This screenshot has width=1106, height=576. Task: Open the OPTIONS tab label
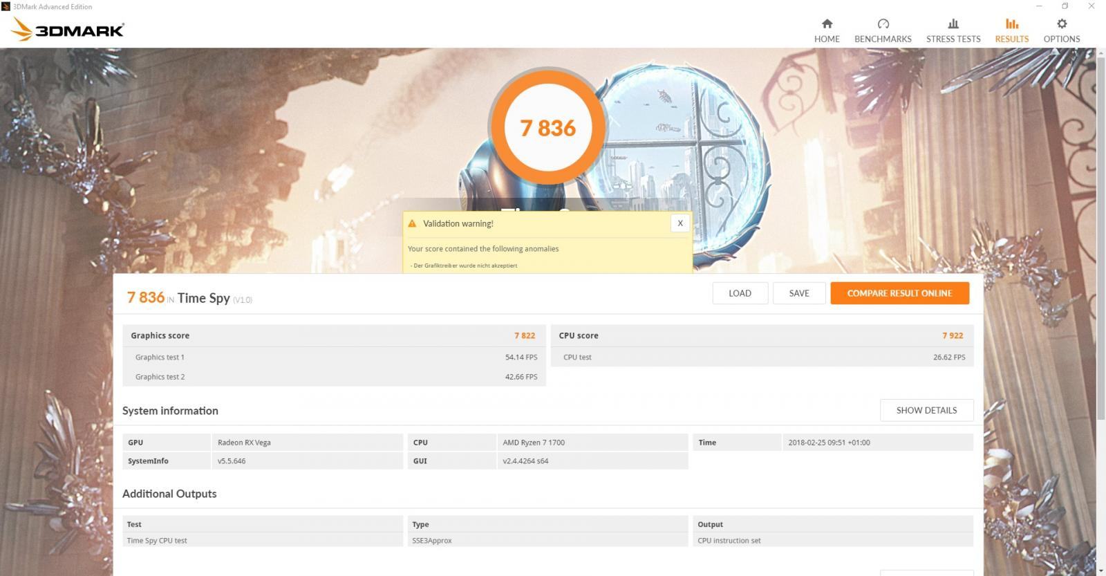coord(1062,39)
